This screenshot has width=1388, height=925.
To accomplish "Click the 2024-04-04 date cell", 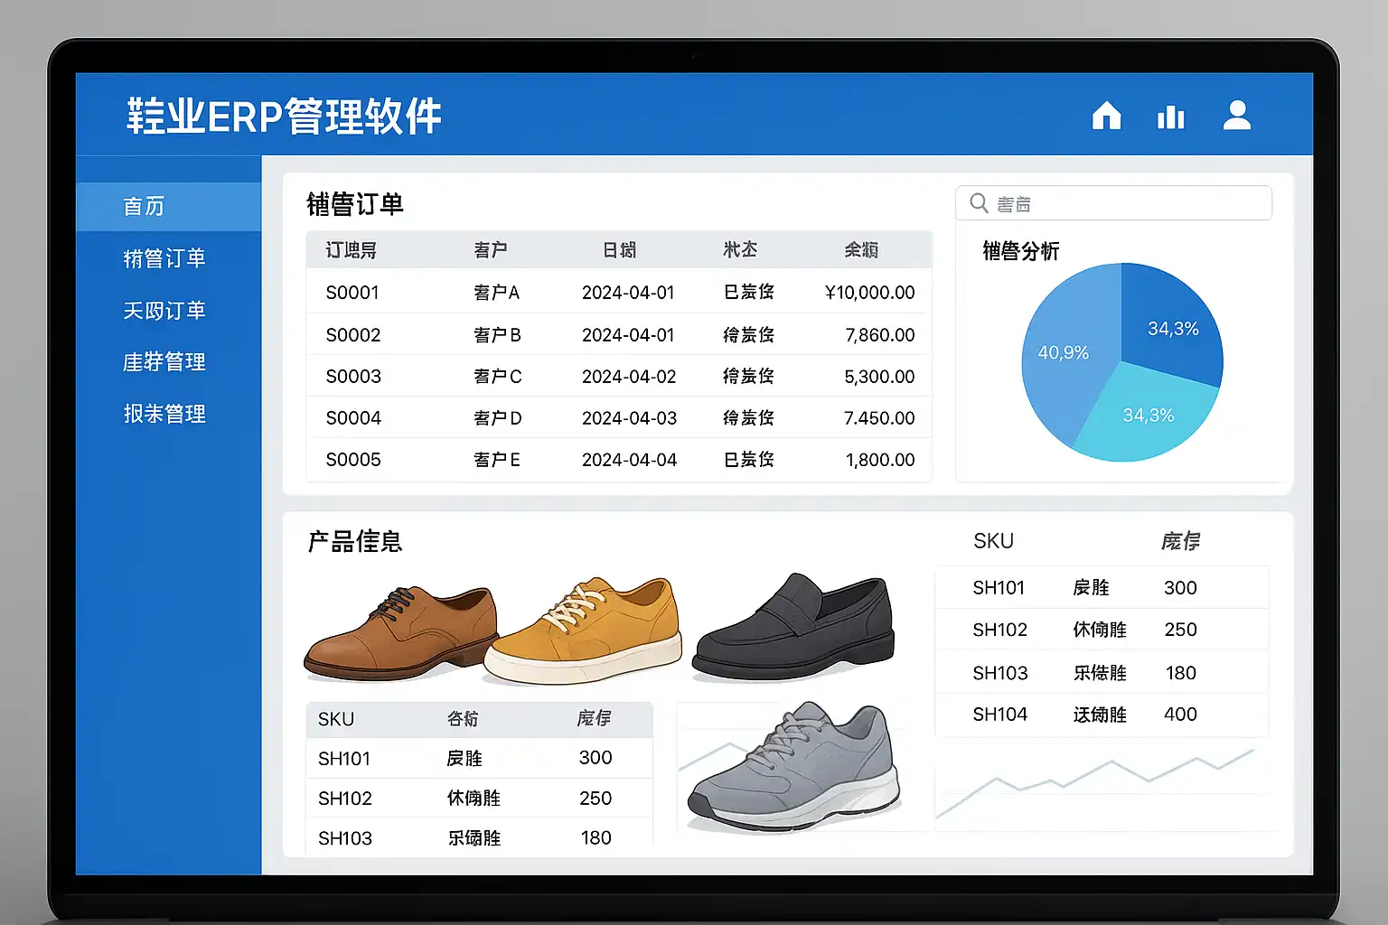I will 629,460.
